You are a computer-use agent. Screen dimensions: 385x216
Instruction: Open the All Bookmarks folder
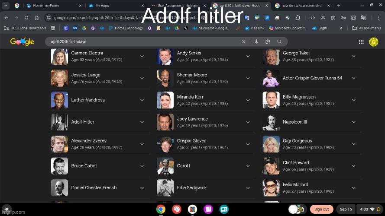[366, 28]
